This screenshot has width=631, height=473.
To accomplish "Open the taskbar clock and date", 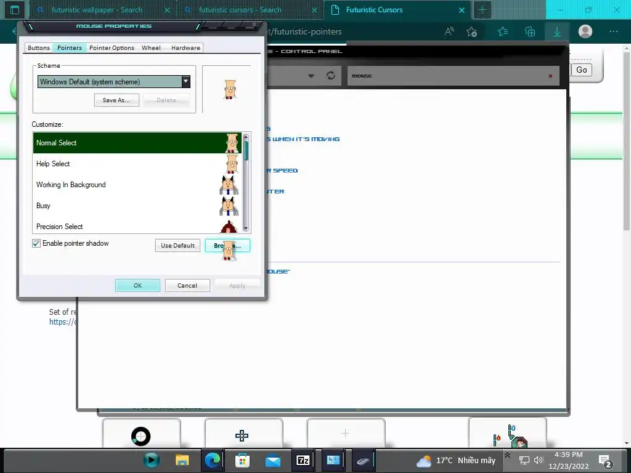I will (x=568, y=461).
